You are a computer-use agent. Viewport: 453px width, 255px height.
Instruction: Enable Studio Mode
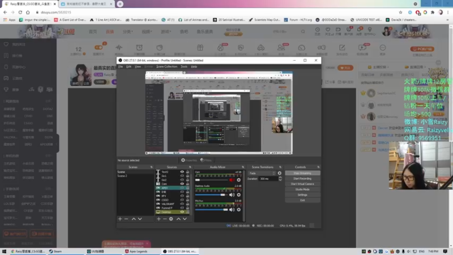point(302,189)
